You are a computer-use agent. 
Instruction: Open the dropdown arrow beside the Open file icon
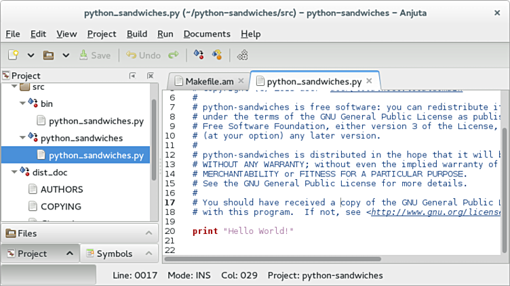66,55
